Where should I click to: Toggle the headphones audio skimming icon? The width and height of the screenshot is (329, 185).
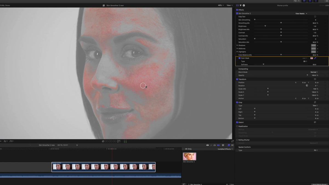coord(214,145)
